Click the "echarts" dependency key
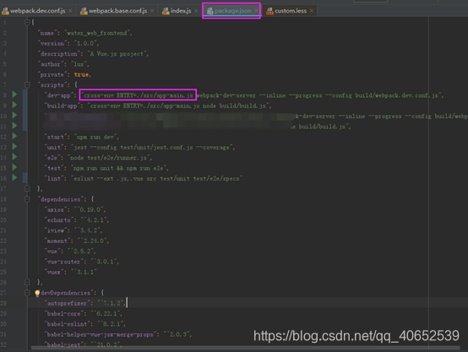Viewport: 468px width, 352px height. coord(59,220)
